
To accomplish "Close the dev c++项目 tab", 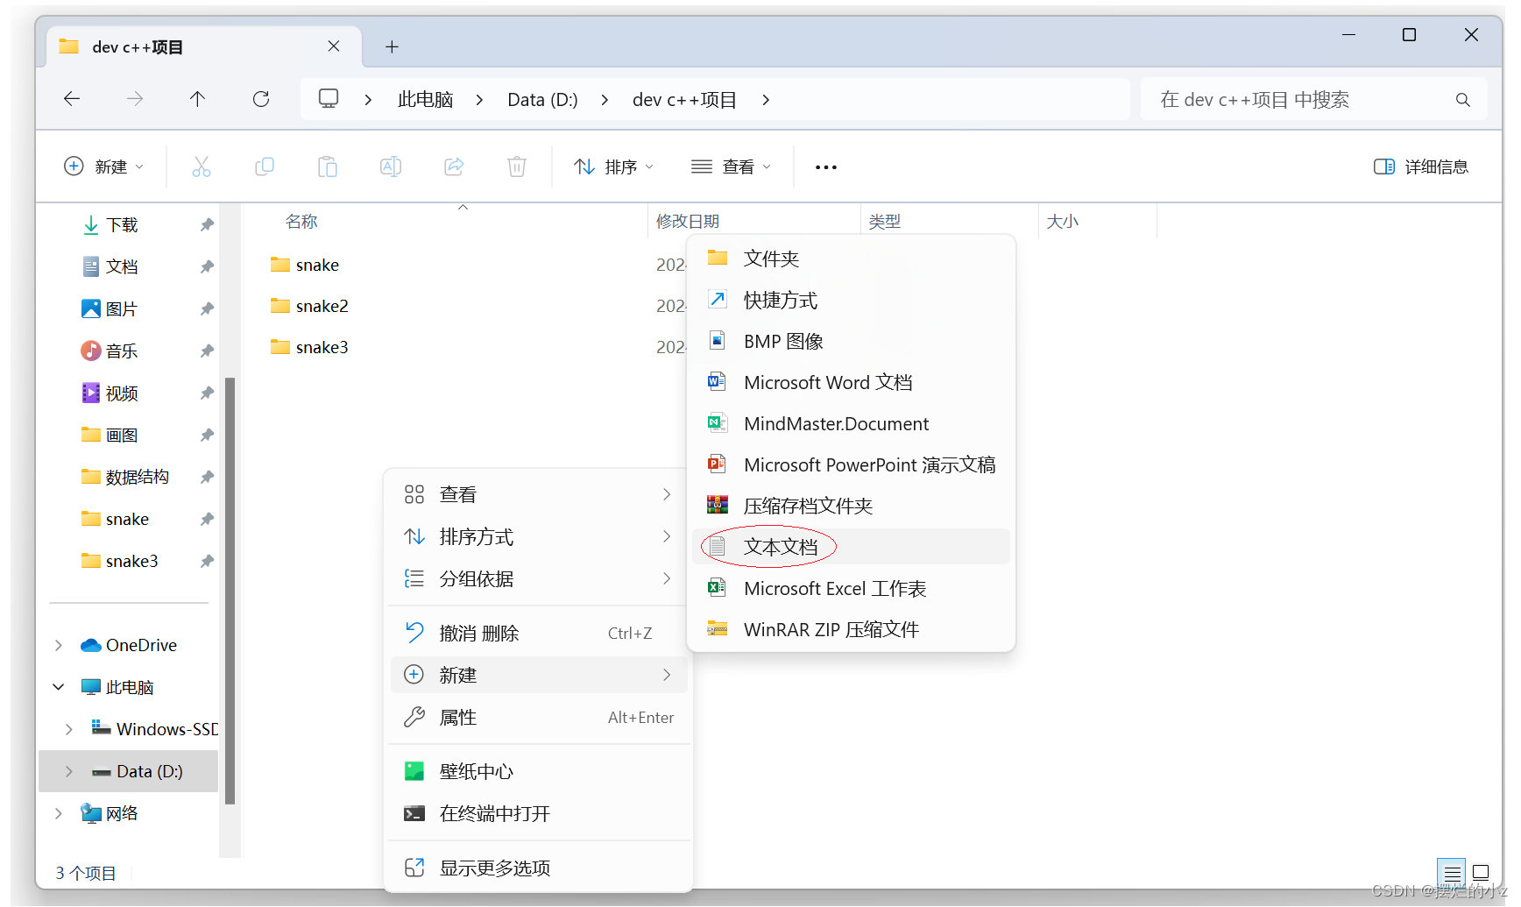I will click(x=334, y=46).
